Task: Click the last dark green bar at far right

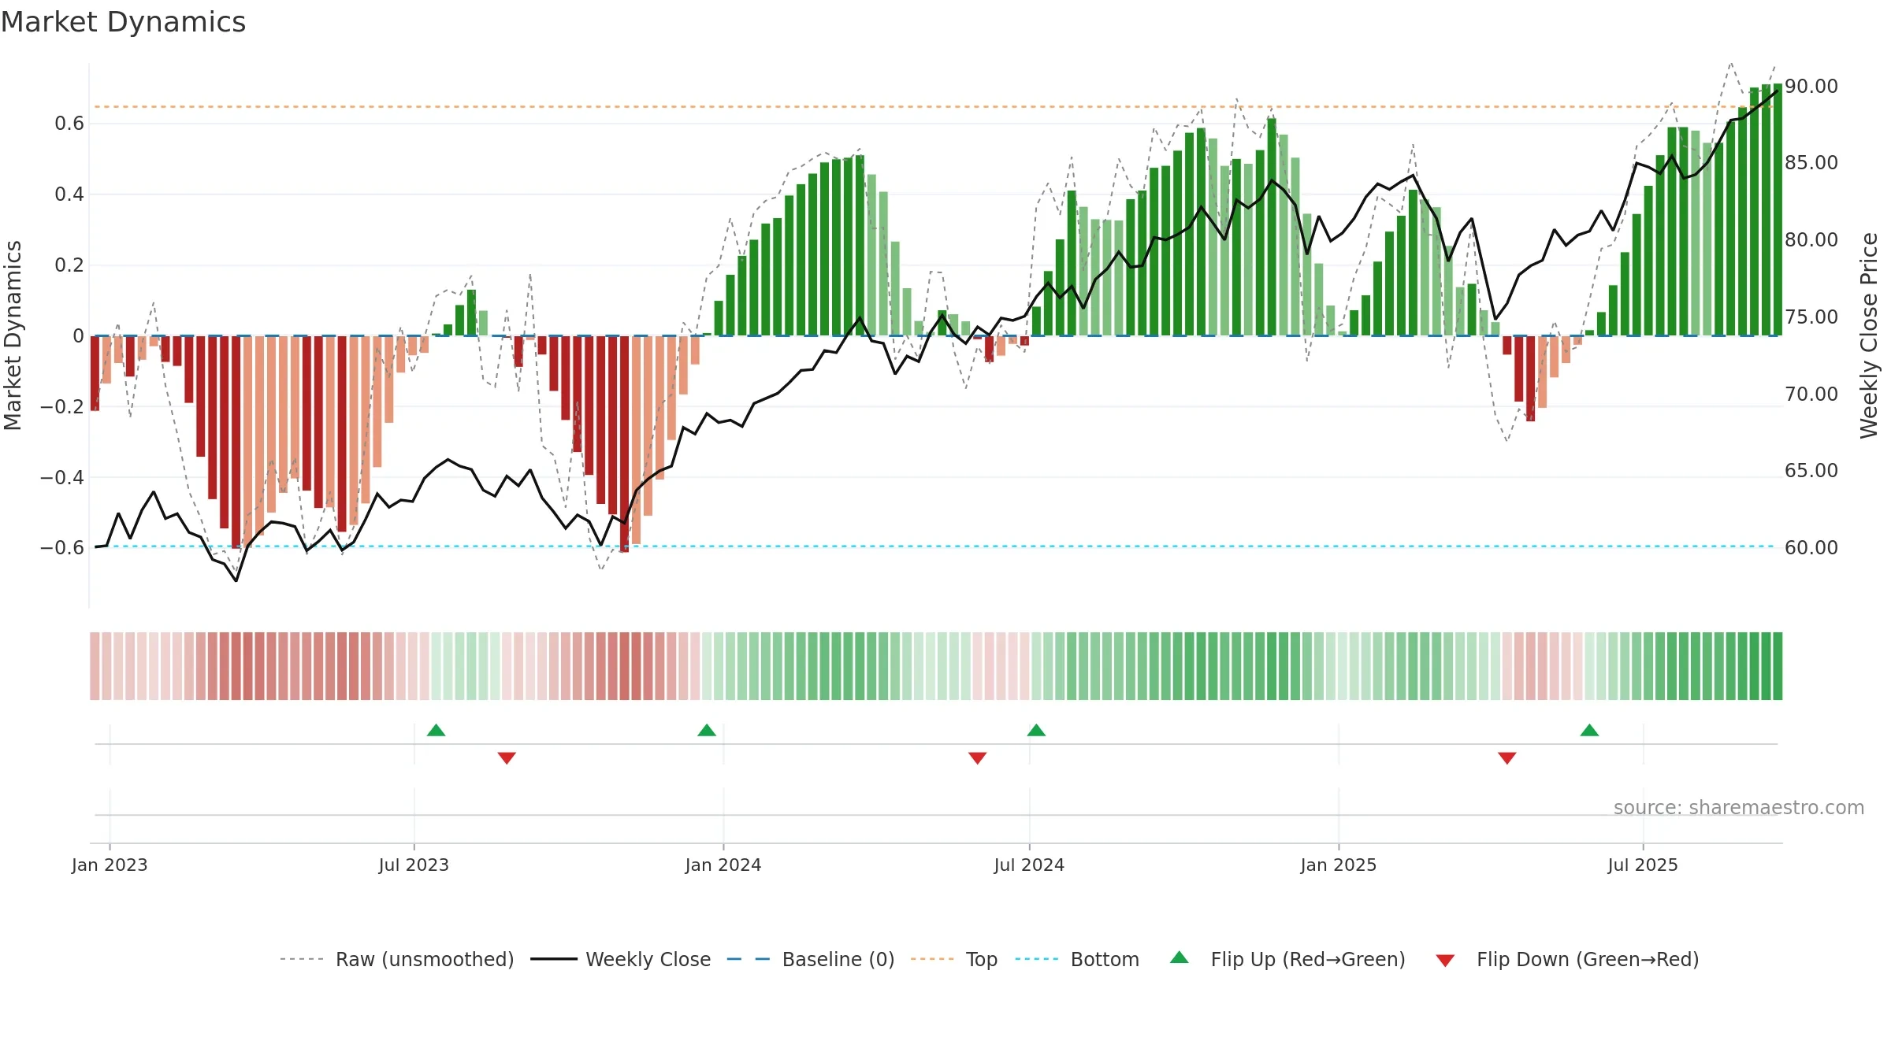Action: (1778, 209)
